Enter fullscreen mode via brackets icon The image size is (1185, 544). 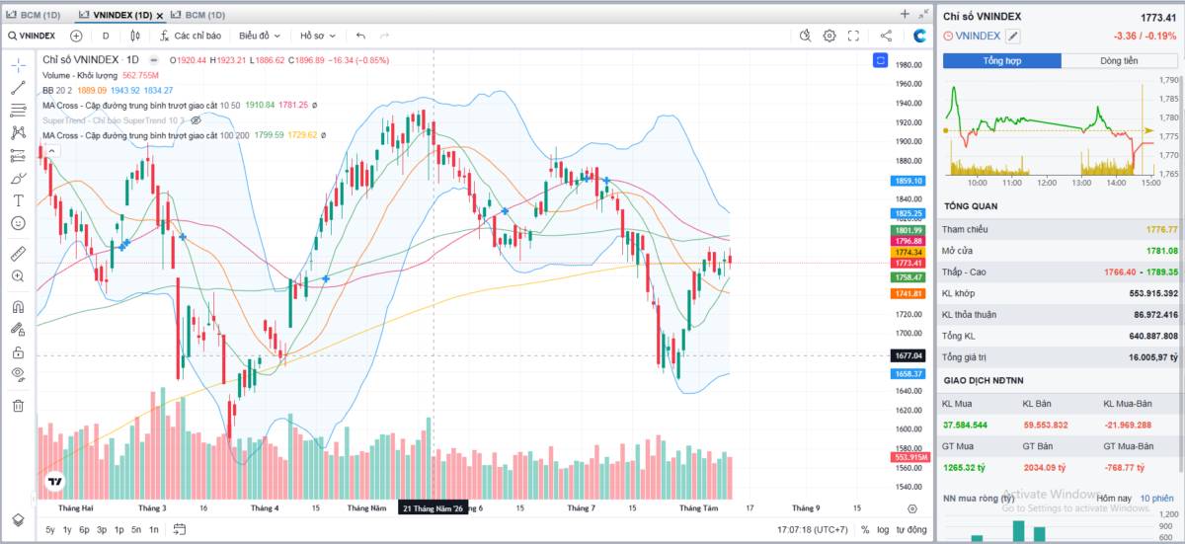click(853, 36)
